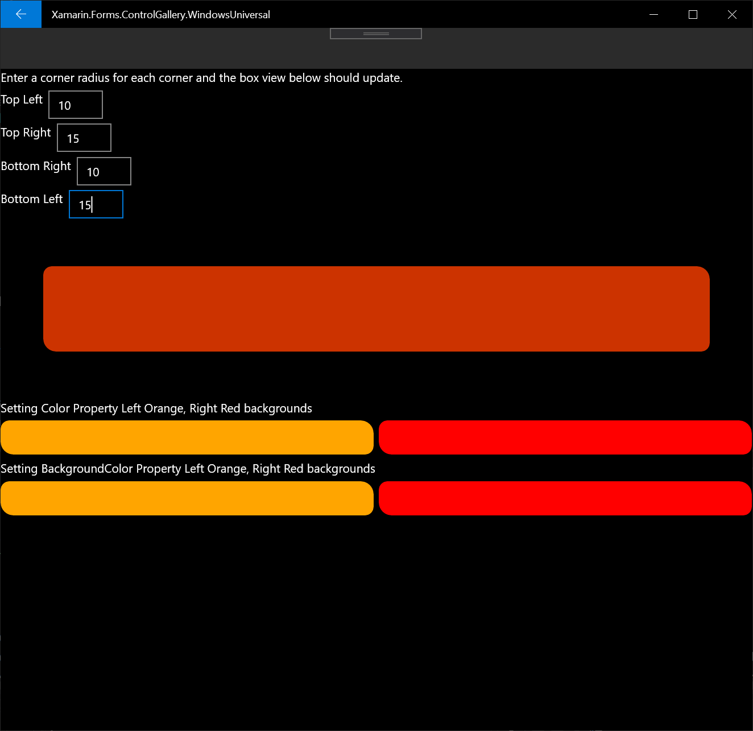Viewport: 753px width, 731px height.
Task: Click the Top Left label text
Action: [22, 100]
